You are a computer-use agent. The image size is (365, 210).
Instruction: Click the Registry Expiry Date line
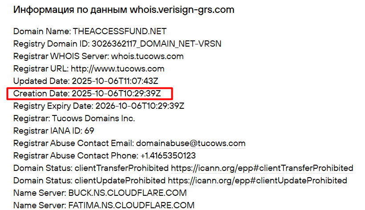[x=99, y=106]
